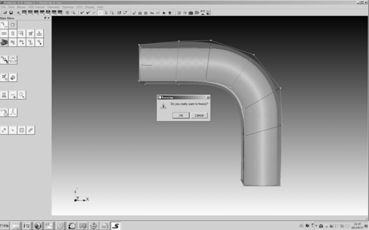The image size is (369, 230).
Task: Click the Sculptor S icon in taskbar
Action: (x=115, y=226)
